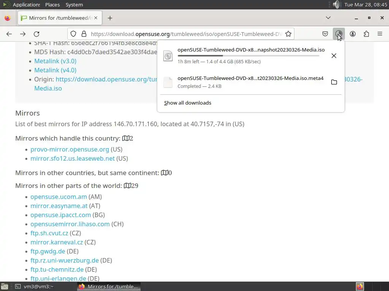389x291 pixels.
Task: Click the show desktop icon in bottom panel
Action: point(5,286)
